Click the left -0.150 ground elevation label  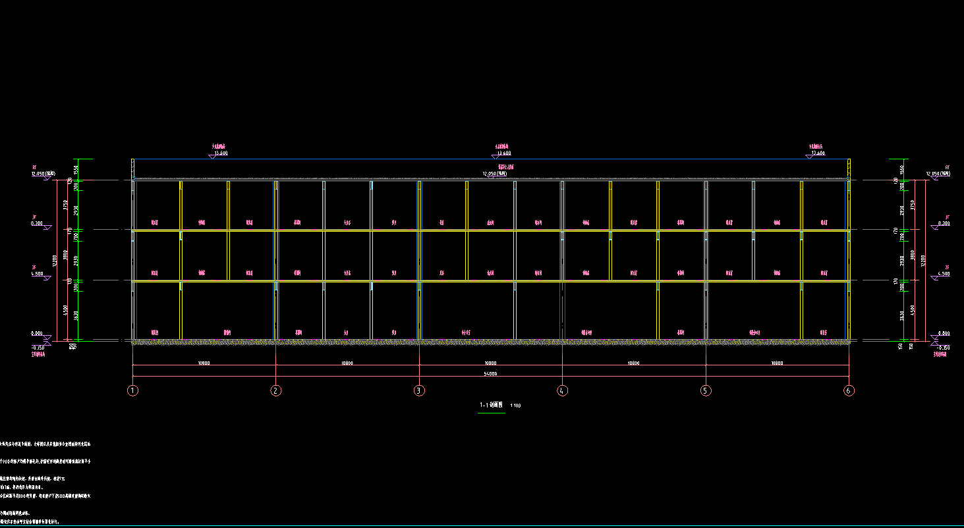pyautogui.click(x=38, y=348)
